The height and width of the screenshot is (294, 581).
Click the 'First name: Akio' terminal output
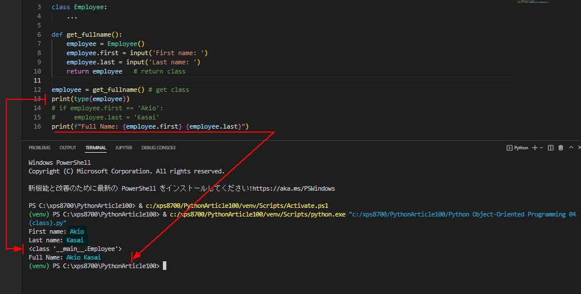click(x=56, y=231)
